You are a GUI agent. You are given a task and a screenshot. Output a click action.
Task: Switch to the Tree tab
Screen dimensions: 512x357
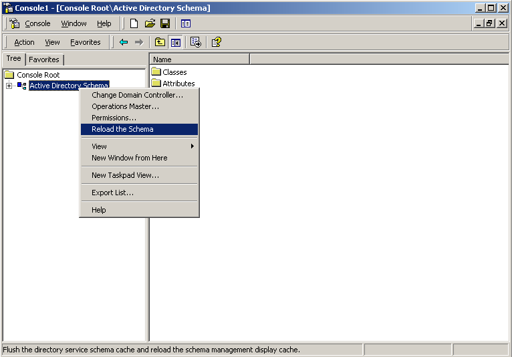click(14, 59)
